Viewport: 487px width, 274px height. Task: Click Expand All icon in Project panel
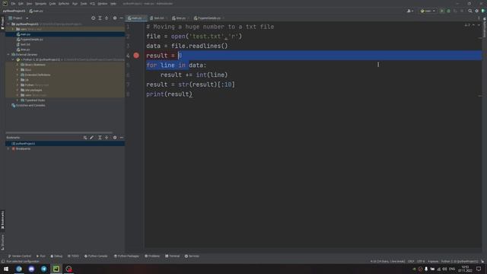pyautogui.click(x=100, y=18)
